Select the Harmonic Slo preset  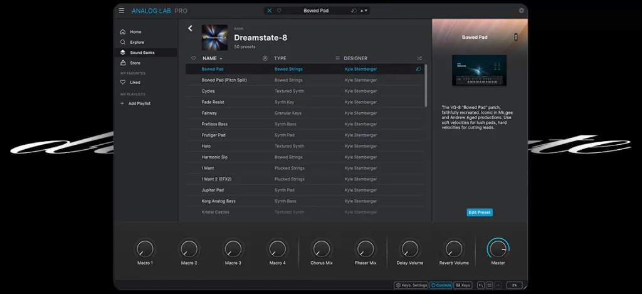pos(305,157)
